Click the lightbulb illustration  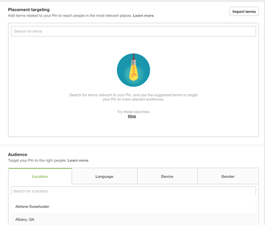pos(134,70)
